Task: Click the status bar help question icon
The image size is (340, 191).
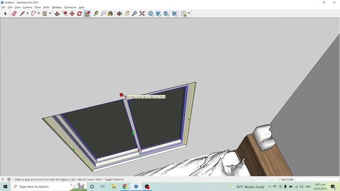Action: coord(3,179)
